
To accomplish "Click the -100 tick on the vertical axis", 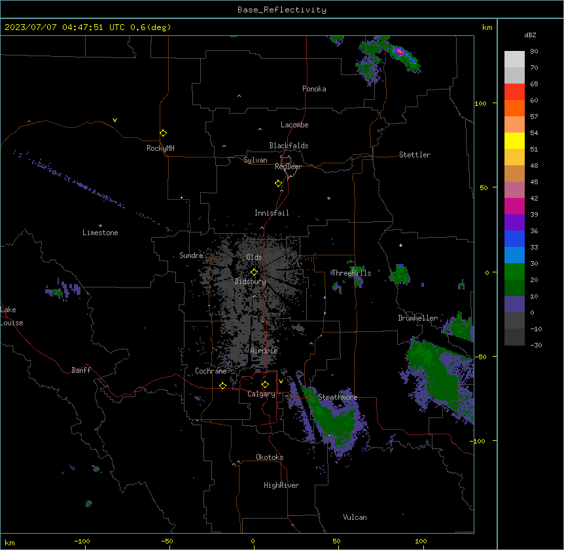I will (x=478, y=441).
